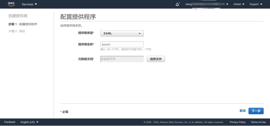
Task: Click the 128 character limit hint text
Action: (x=126, y=49)
